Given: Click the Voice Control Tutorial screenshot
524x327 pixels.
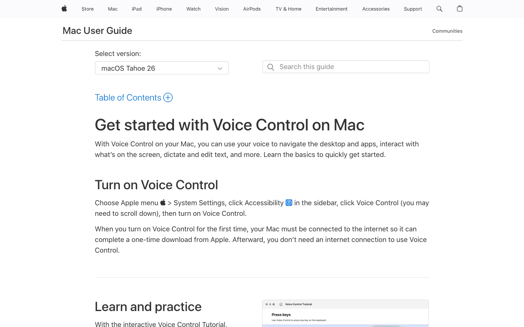Looking at the screenshot, I should click(345, 315).
